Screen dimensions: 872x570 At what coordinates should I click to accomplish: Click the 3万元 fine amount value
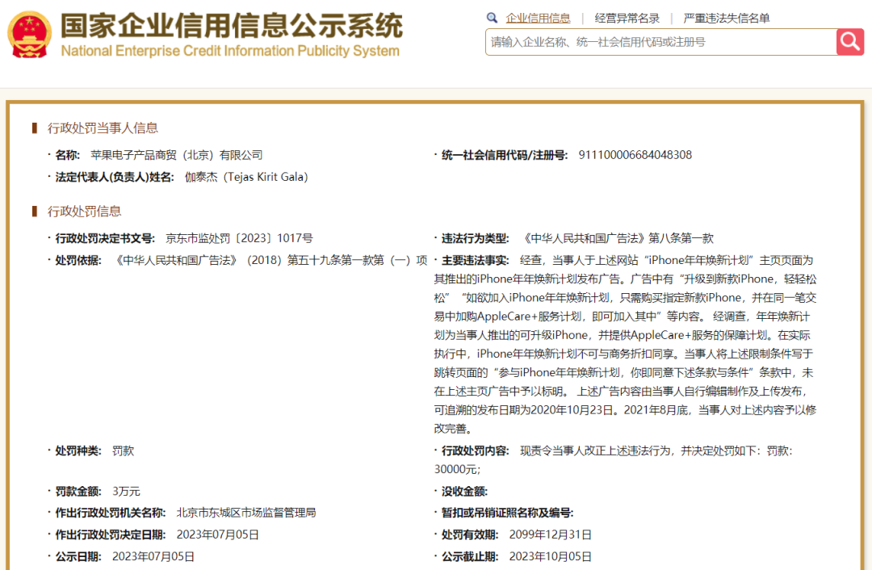tap(126, 491)
